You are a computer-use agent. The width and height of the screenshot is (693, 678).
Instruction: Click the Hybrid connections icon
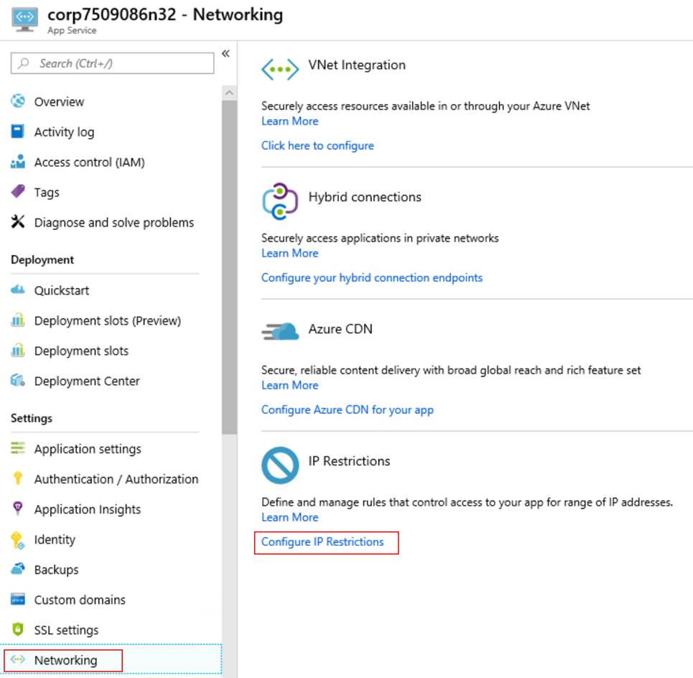[280, 202]
